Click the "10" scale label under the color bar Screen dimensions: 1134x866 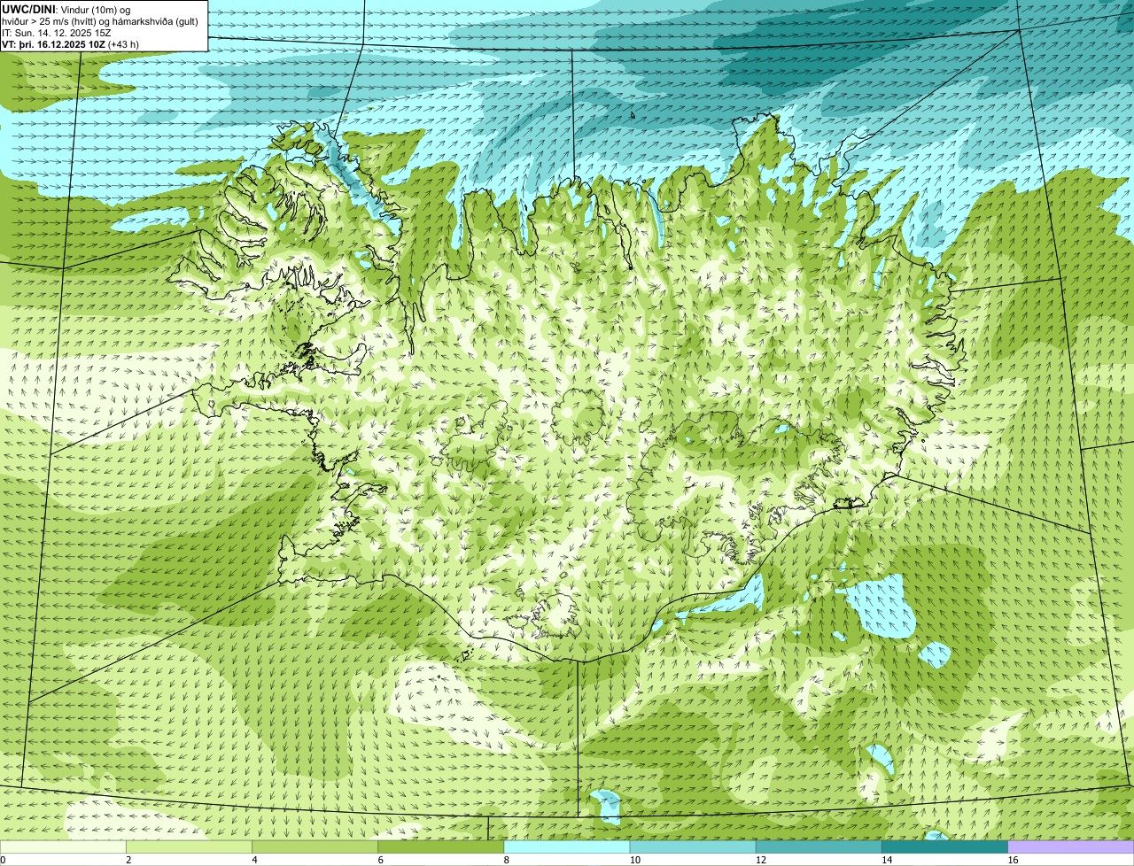(634, 860)
